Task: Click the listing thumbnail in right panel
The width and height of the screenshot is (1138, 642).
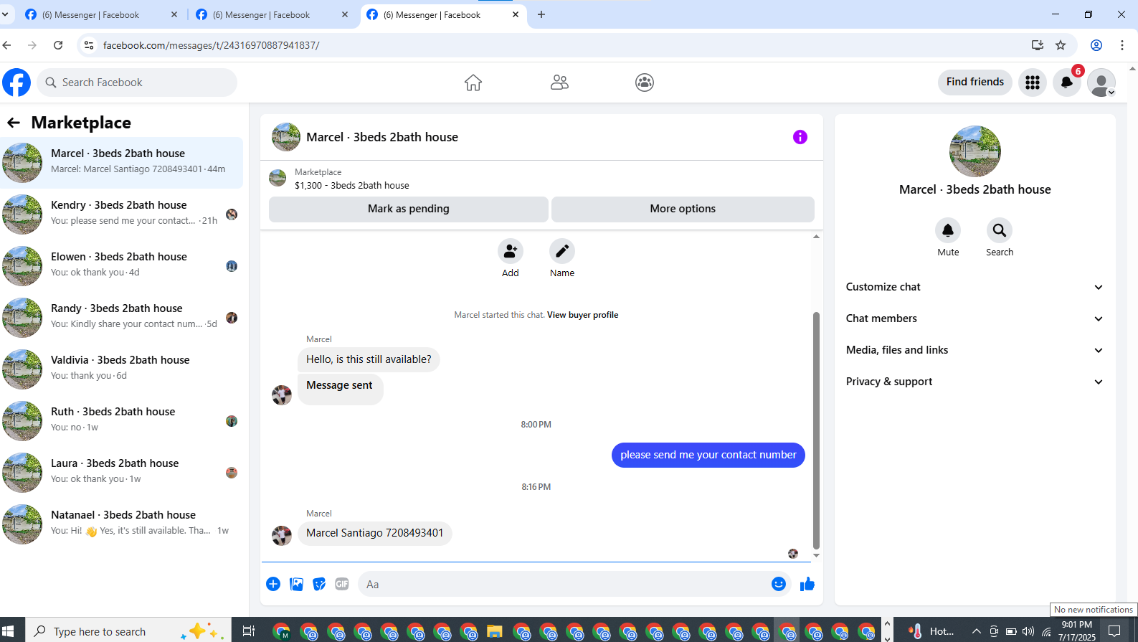Action: pyautogui.click(x=975, y=151)
